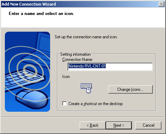Viewport: 166px width, 134px height.
Task: Go to the Next wizard step
Action: [x=119, y=125]
